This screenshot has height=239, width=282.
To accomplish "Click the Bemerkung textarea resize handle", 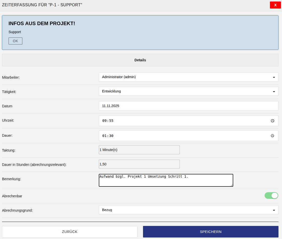I will point(232,185).
